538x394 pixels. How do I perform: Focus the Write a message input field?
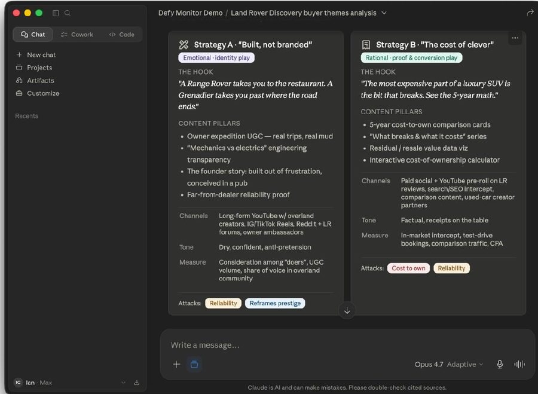[x=347, y=345]
